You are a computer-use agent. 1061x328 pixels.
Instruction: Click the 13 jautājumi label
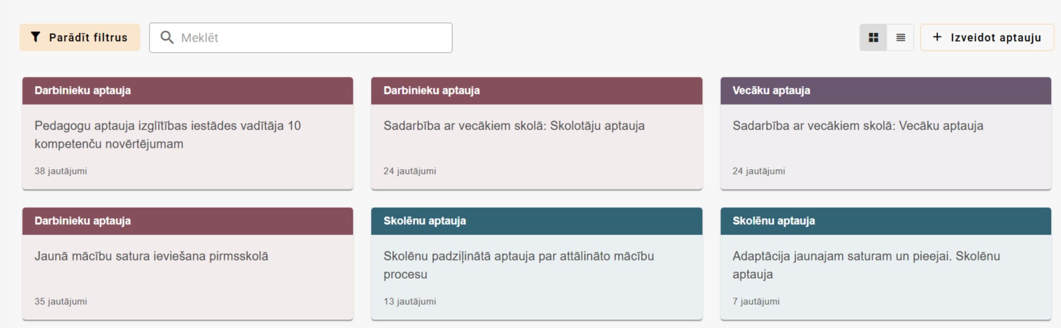[409, 301]
